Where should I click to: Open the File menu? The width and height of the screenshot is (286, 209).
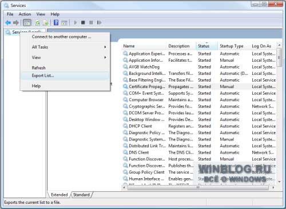(x=10, y=14)
